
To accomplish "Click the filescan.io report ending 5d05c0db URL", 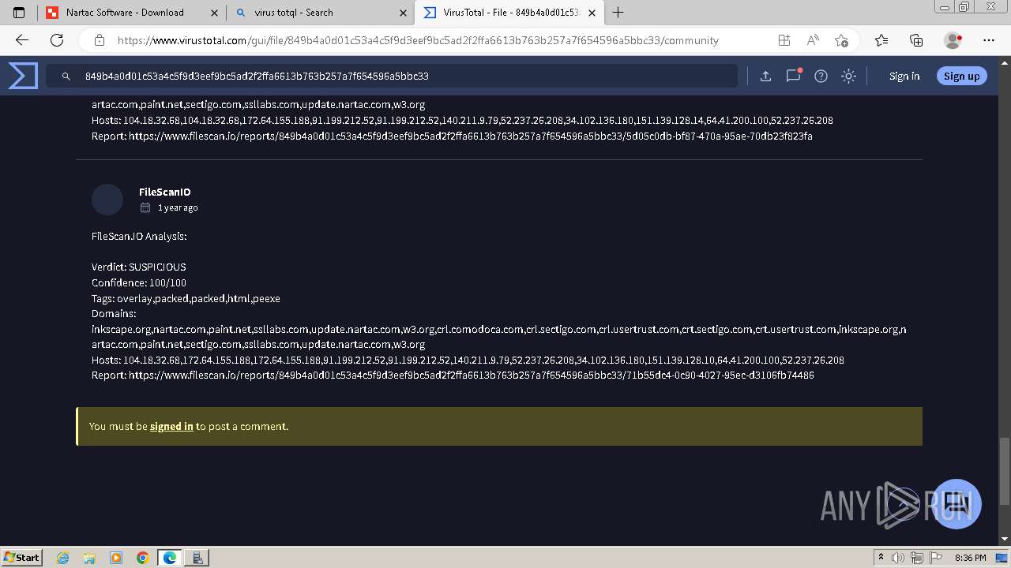I will (470, 136).
